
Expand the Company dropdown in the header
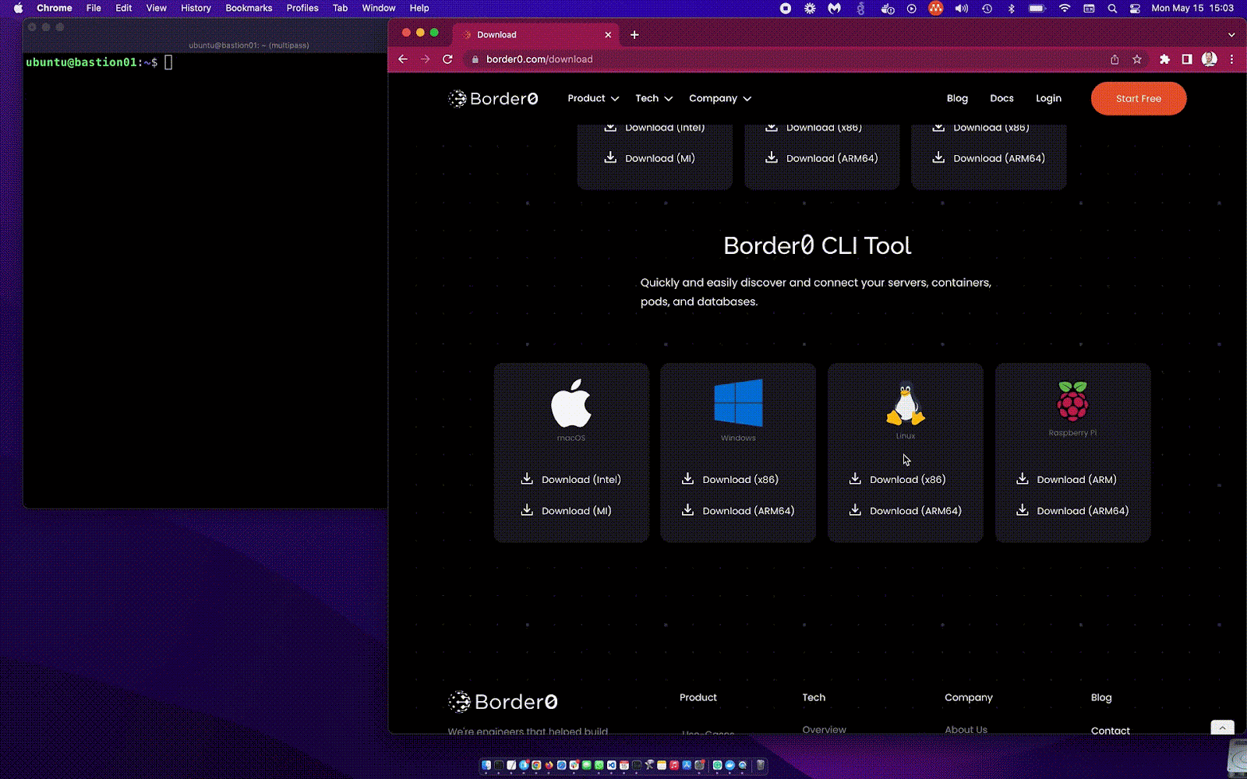point(720,98)
